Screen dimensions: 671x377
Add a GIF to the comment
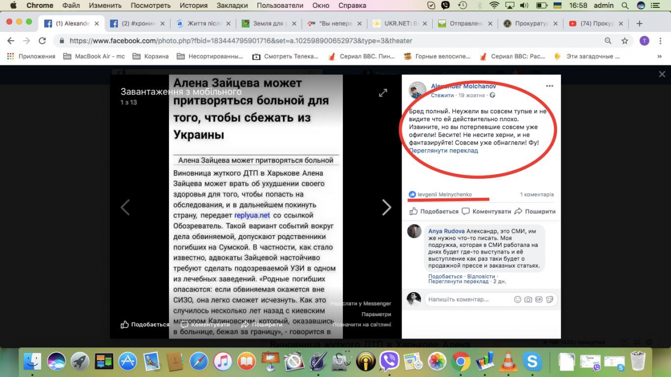538,300
